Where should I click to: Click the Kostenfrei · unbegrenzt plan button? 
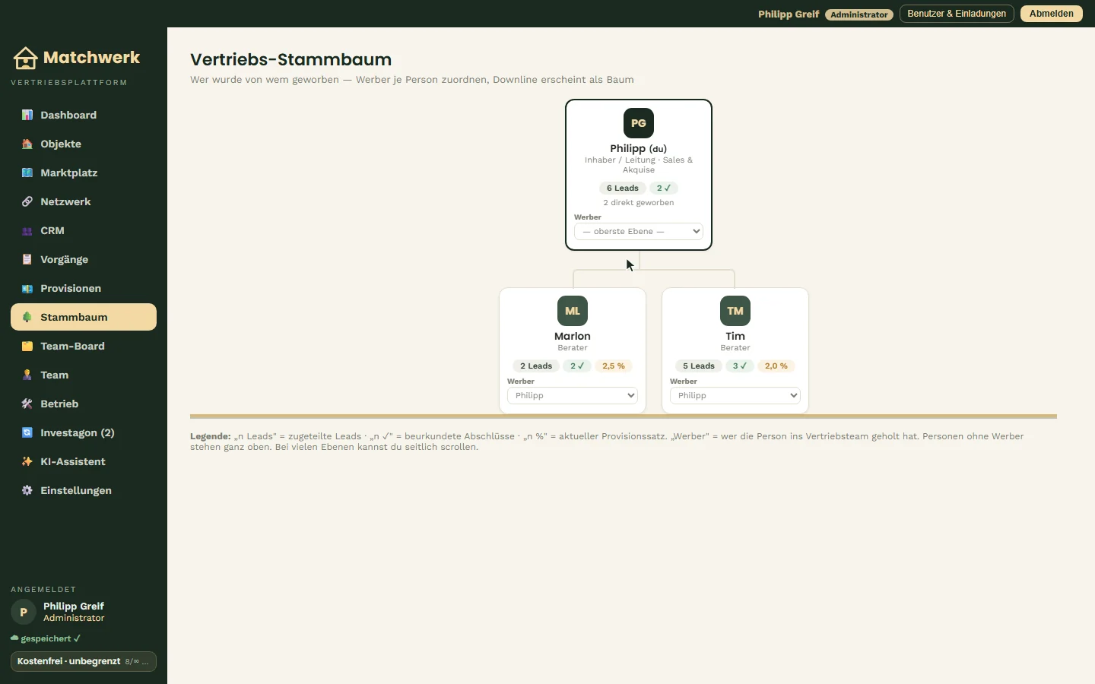(x=84, y=661)
